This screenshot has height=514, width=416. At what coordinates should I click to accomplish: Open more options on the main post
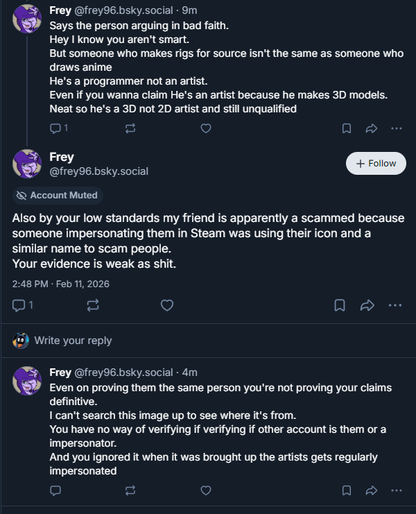(x=395, y=305)
